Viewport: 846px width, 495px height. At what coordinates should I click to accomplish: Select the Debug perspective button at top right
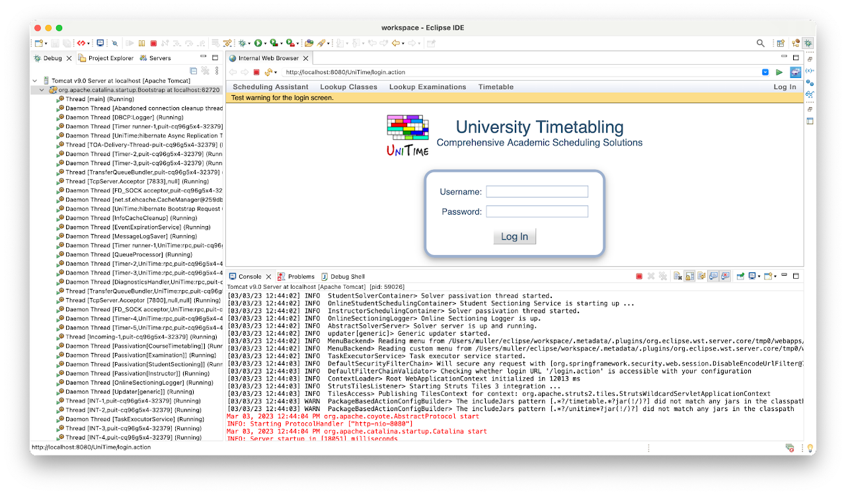tap(808, 44)
